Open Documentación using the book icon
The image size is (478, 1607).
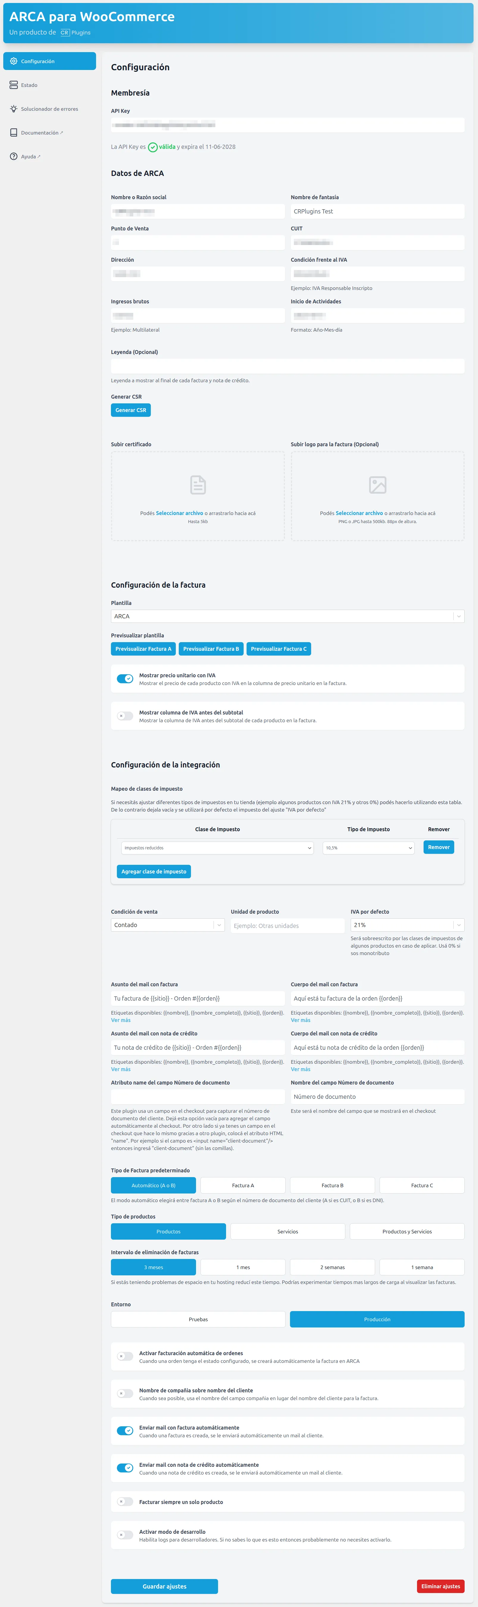coord(14,132)
